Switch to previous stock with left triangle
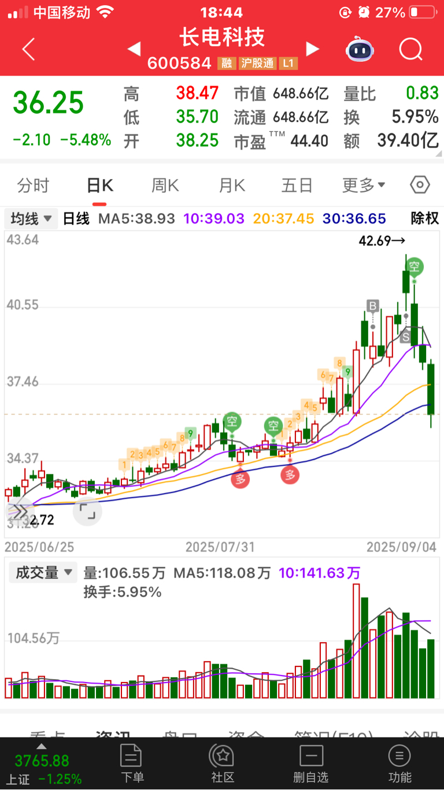The width and height of the screenshot is (444, 790). coord(134,49)
